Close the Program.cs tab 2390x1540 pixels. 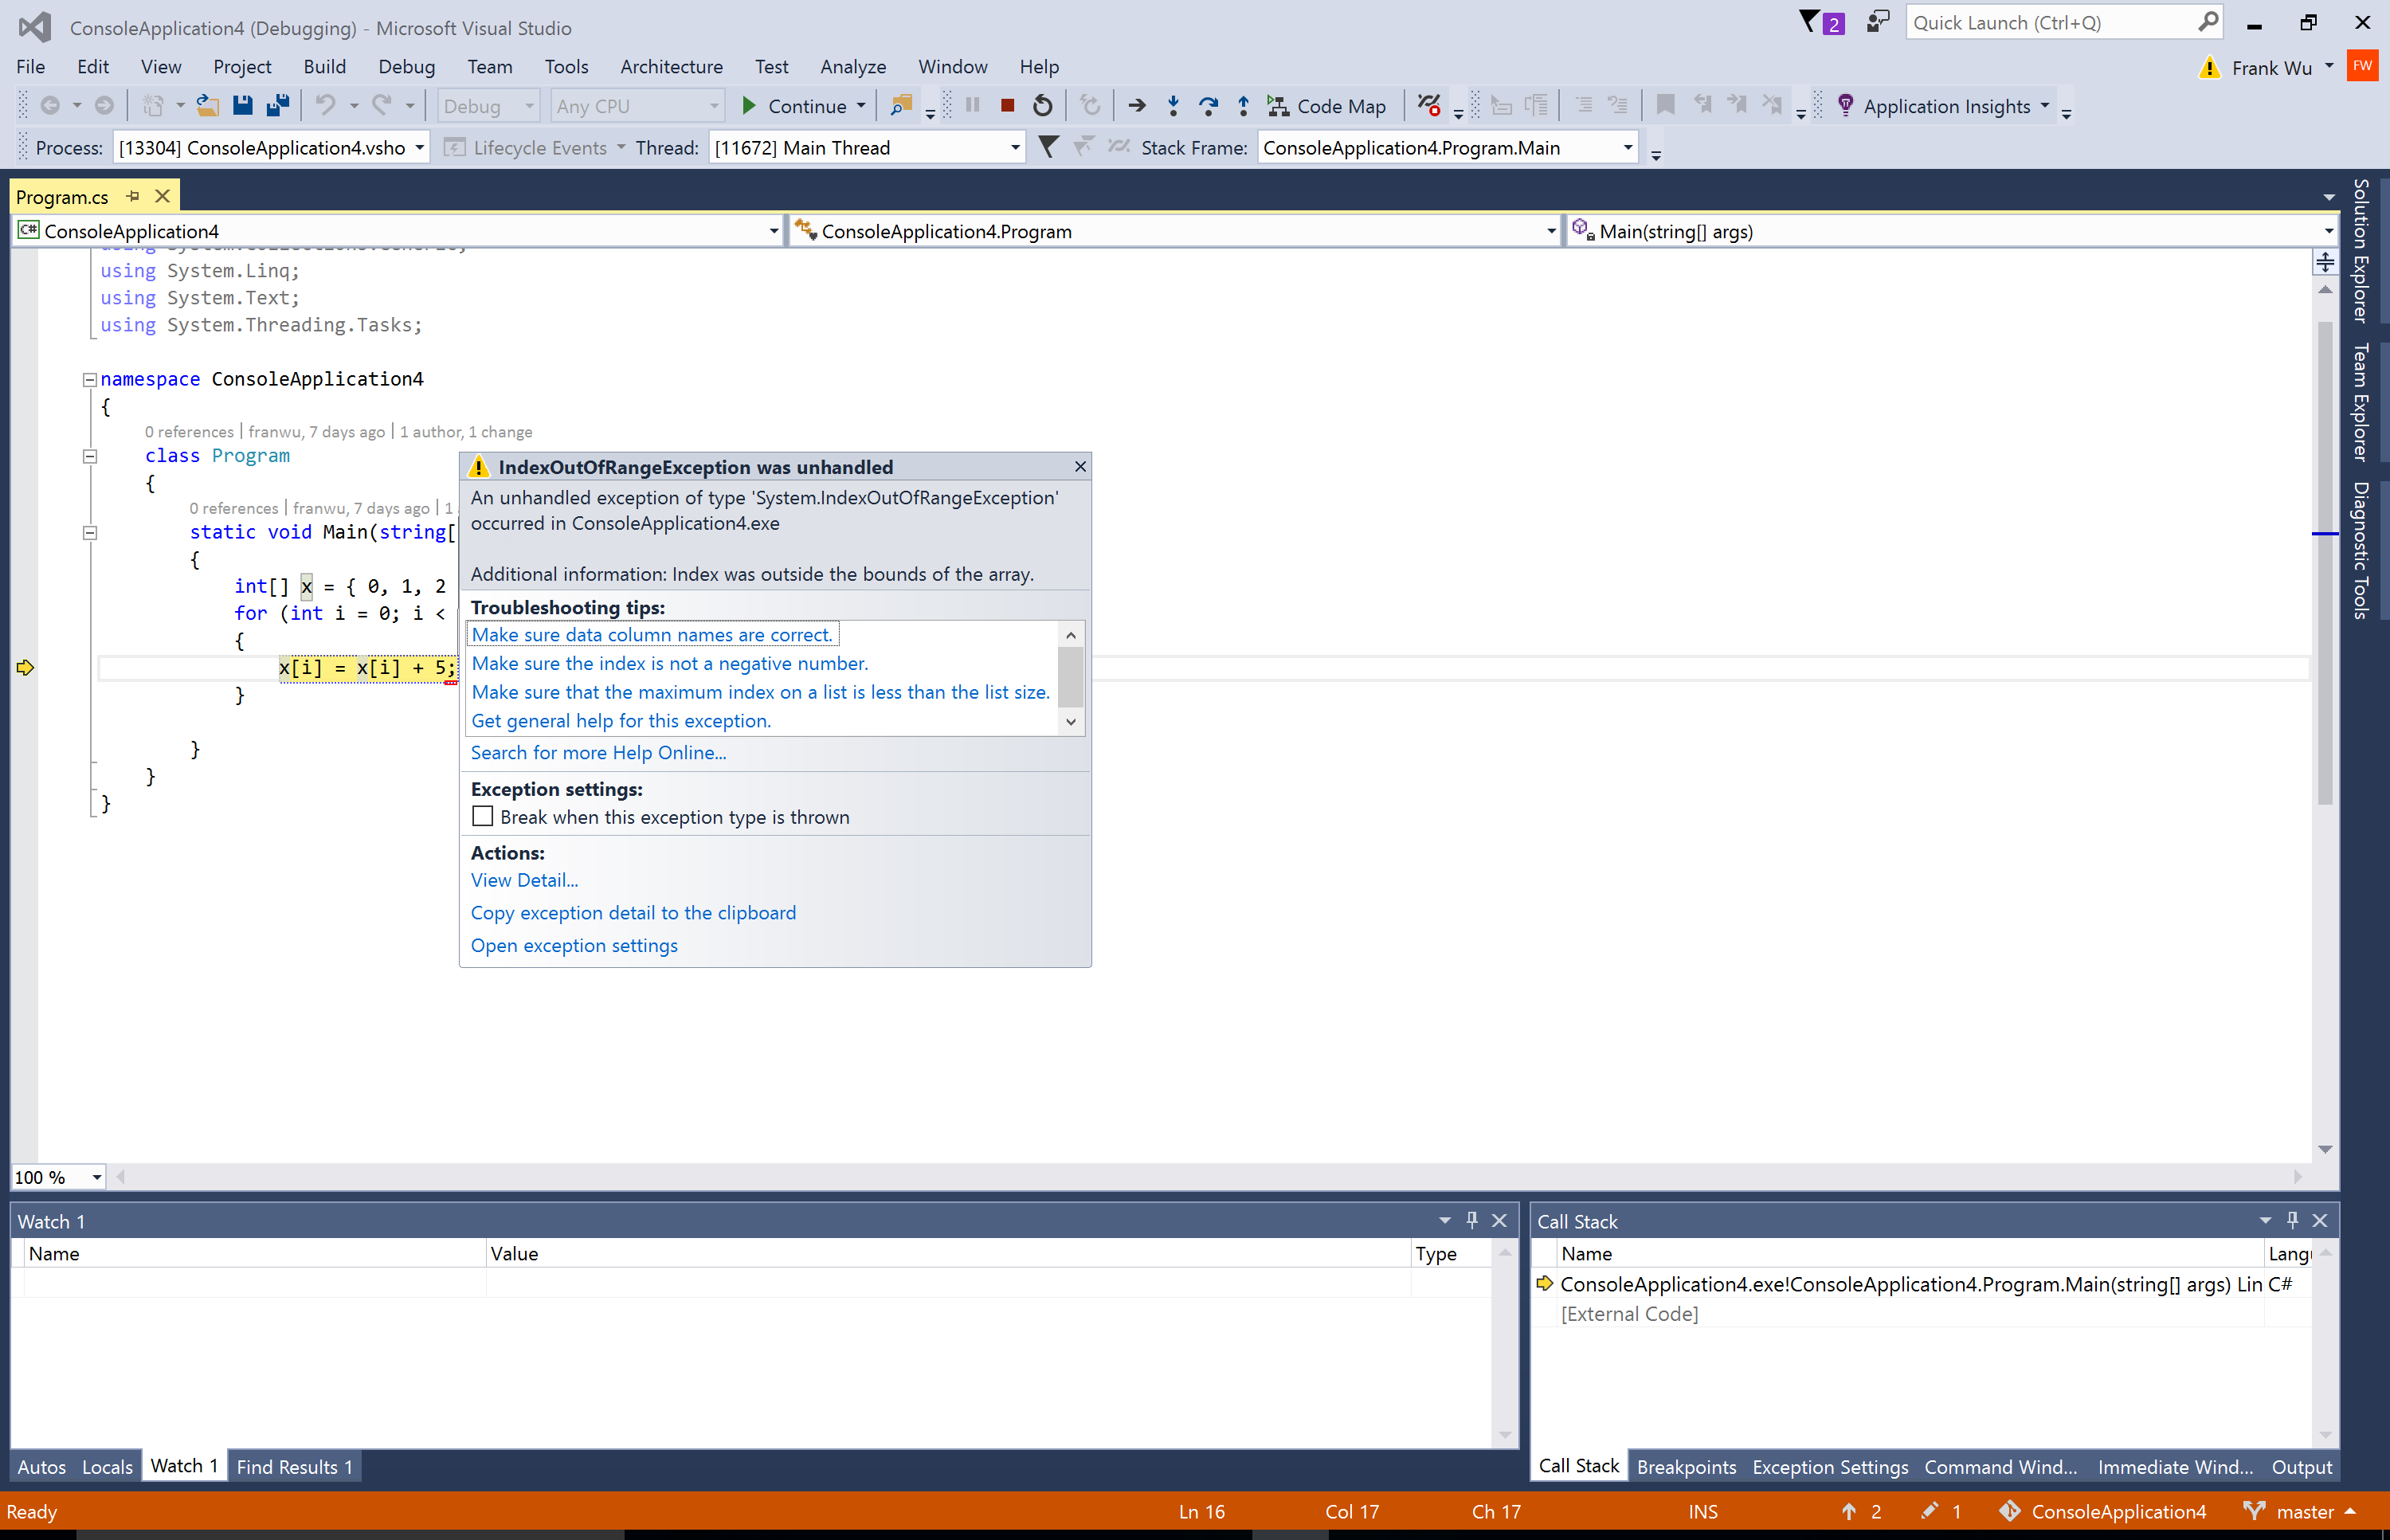[x=162, y=196]
